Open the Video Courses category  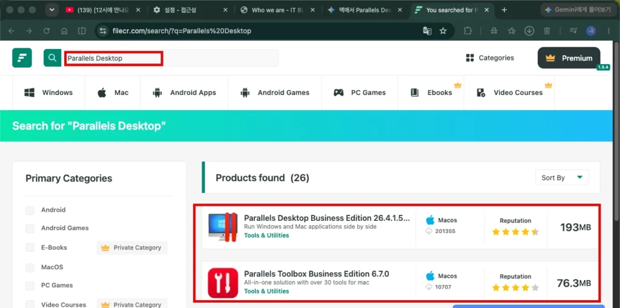click(x=509, y=93)
